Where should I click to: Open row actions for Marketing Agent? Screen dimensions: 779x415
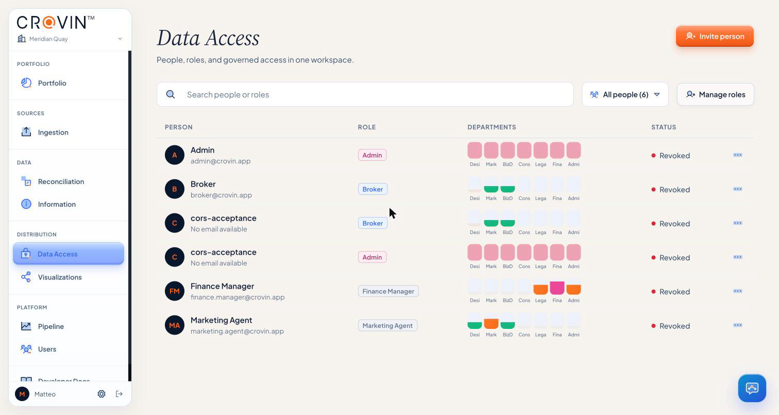[x=738, y=325]
